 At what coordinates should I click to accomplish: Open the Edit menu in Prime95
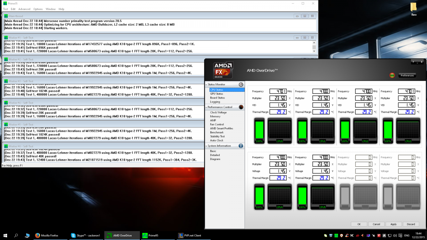click(13, 9)
